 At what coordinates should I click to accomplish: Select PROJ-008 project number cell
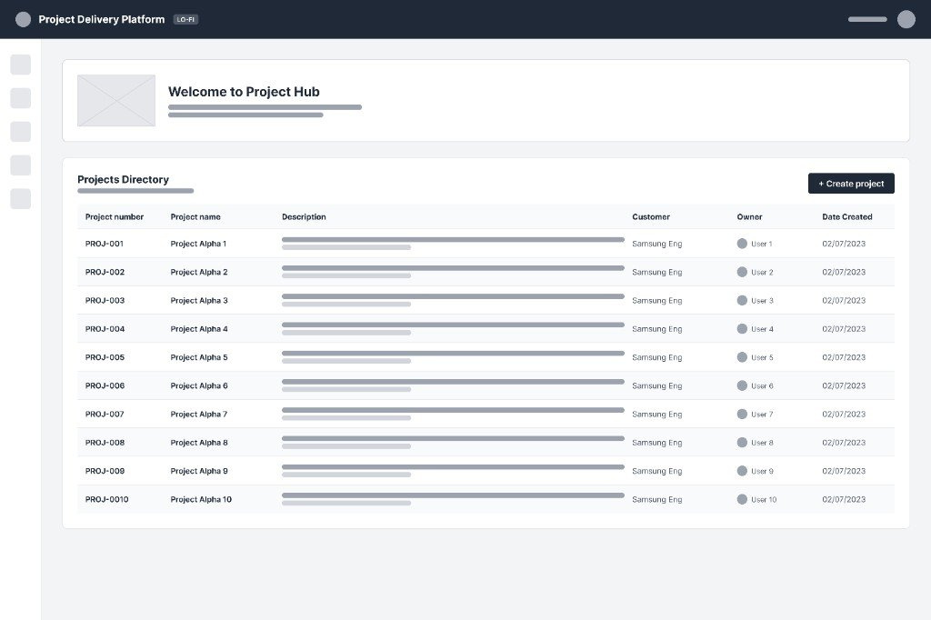coord(105,443)
